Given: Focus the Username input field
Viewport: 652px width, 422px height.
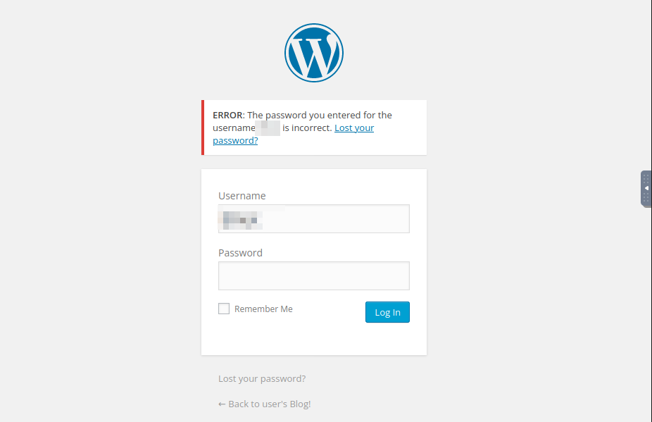Looking at the screenshot, I should coord(314,218).
